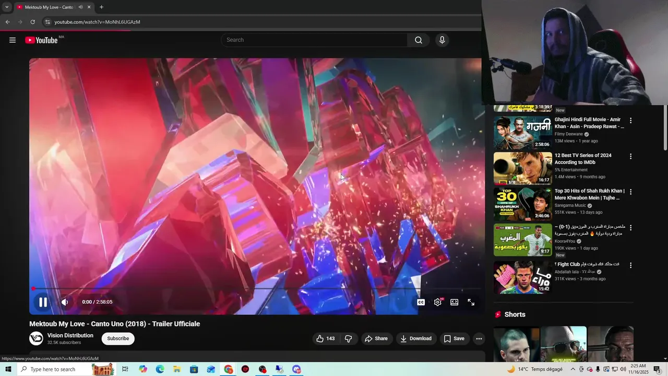Image resolution: width=668 pixels, height=376 pixels.
Task: Start voice search with the microphone icon
Action: [442, 40]
